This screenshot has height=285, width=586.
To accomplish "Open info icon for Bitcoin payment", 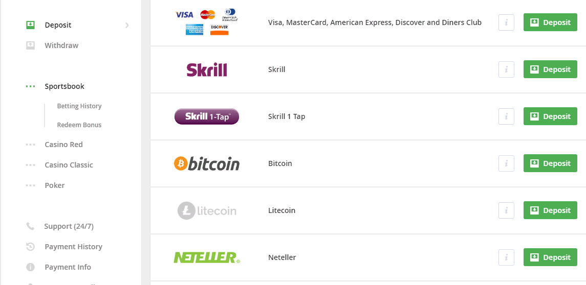I will click(506, 163).
